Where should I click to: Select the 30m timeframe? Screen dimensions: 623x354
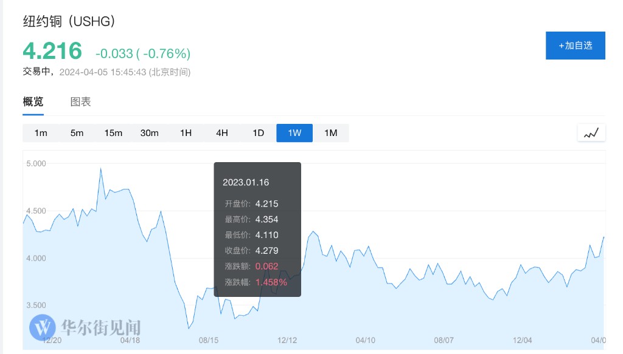(x=149, y=133)
